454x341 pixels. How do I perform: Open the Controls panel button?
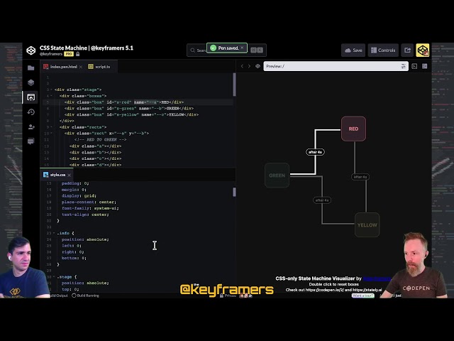click(383, 50)
